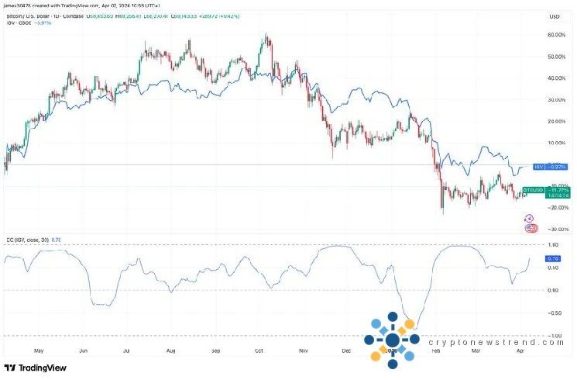Click the Nov label on time axis
This screenshot has width=577, height=380.
[x=304, y=351]
